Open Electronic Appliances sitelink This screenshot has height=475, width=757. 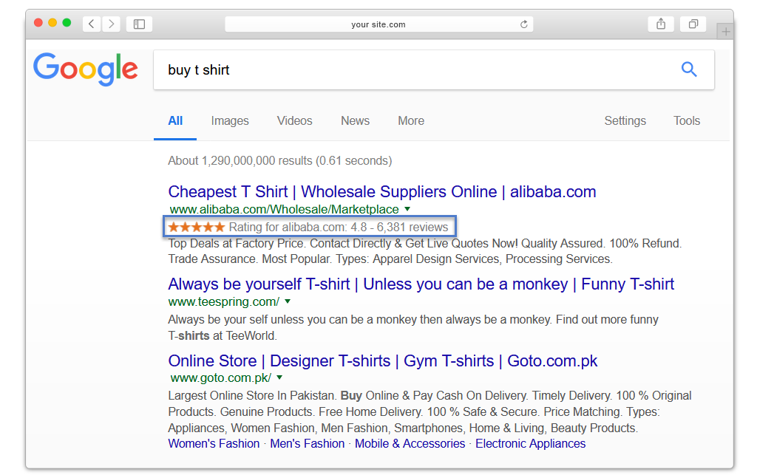coord(531,444)
